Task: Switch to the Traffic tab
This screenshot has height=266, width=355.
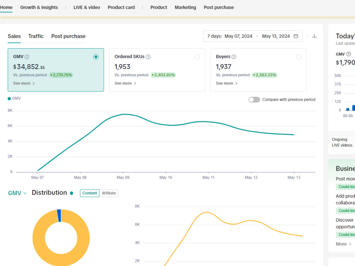Action: (36, 36)
